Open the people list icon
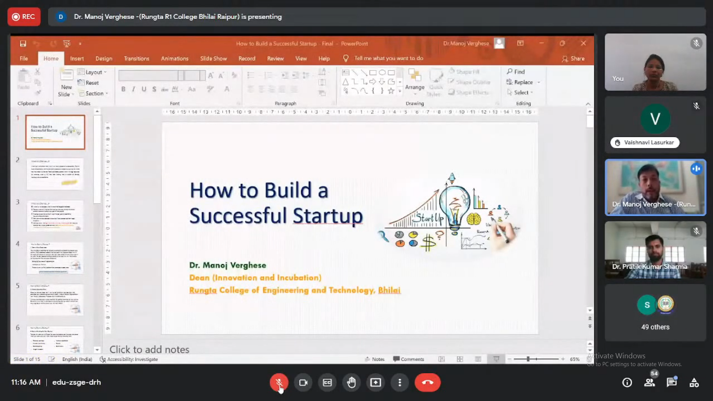Screen dimensions: 713x401 pyautogui.click(x=649, y=382)
